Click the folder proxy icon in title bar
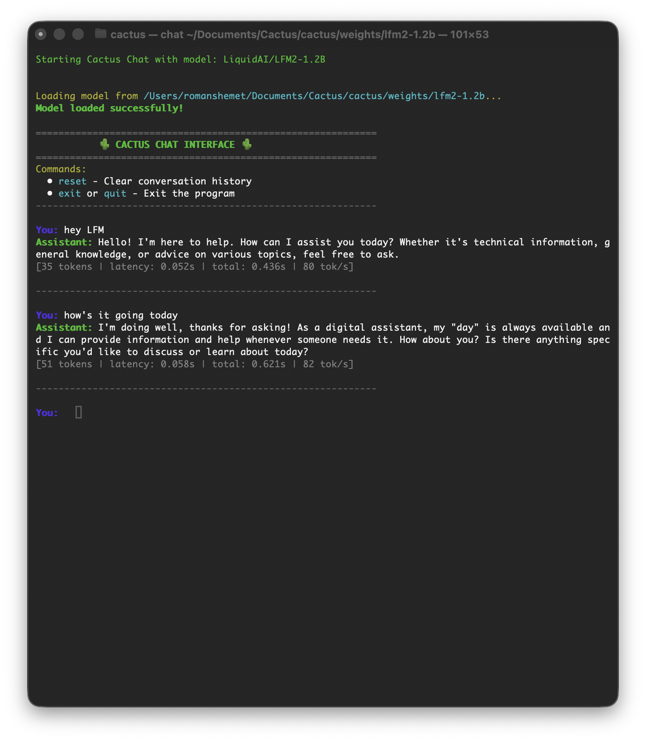The width and height of the screenshot is (646, 741). click(100, 34)
